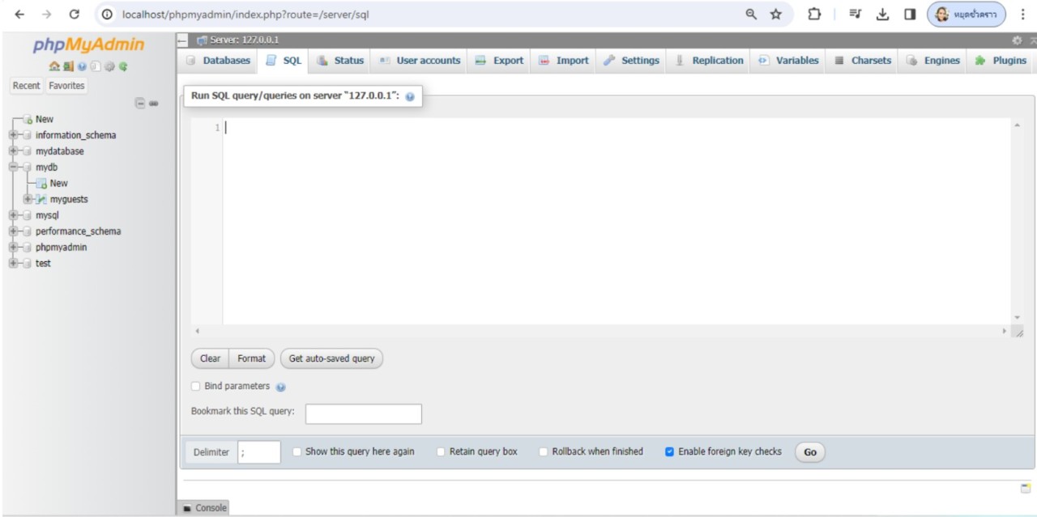
Task: Click the link-with-main-panel chain icon
Action: [x=153, y=104]
